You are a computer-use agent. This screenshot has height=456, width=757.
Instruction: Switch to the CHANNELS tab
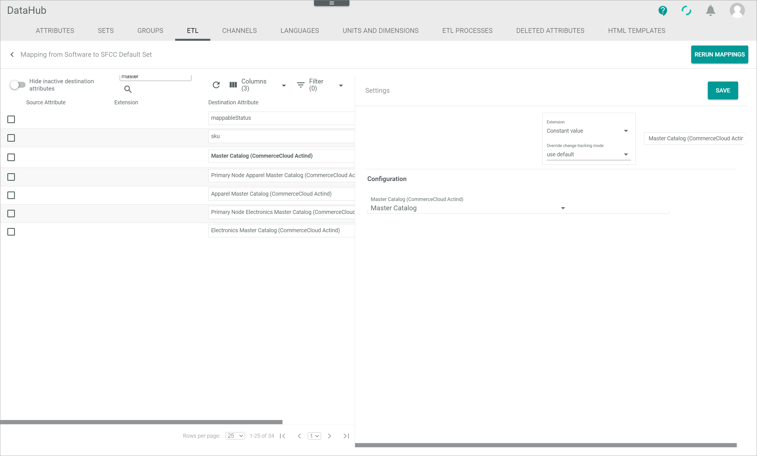(x=239, y=31)
